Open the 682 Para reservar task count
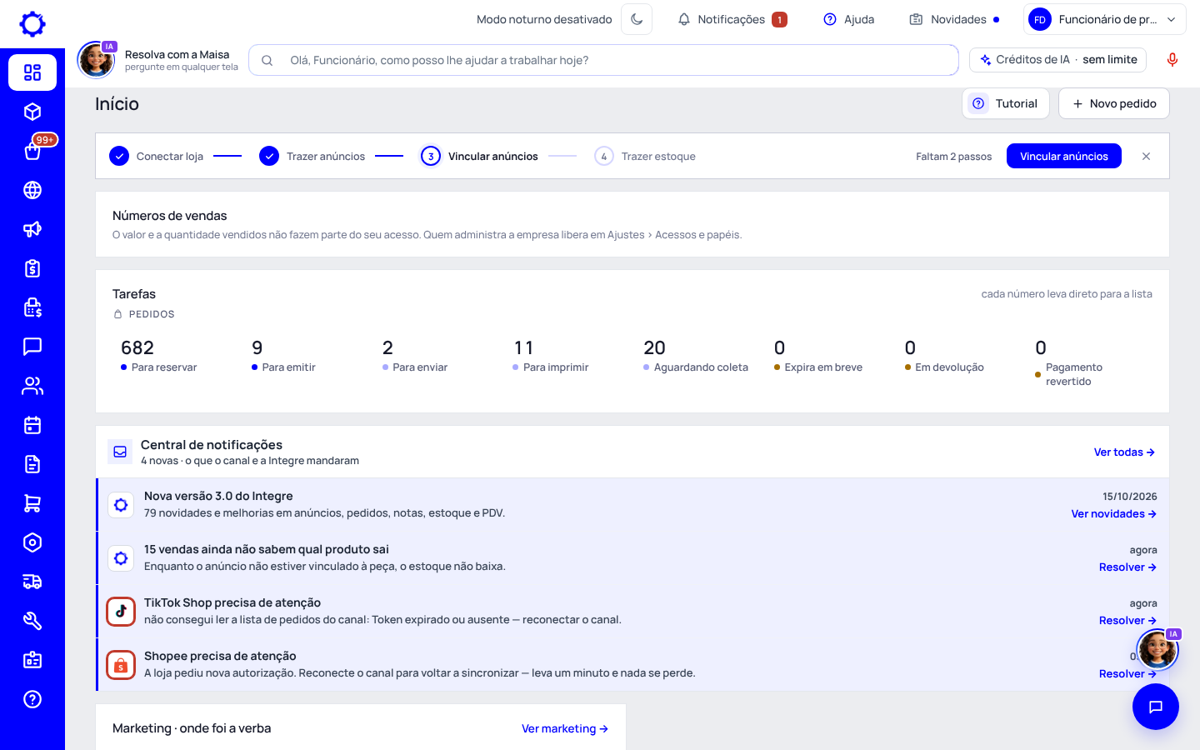The width and height of the screenshot is (1200, 750). [x=159, y=355]
